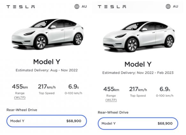186x135 pixels.
Task: Choose Model Y $68,900 option on left
Action: [x=47, y=121]
